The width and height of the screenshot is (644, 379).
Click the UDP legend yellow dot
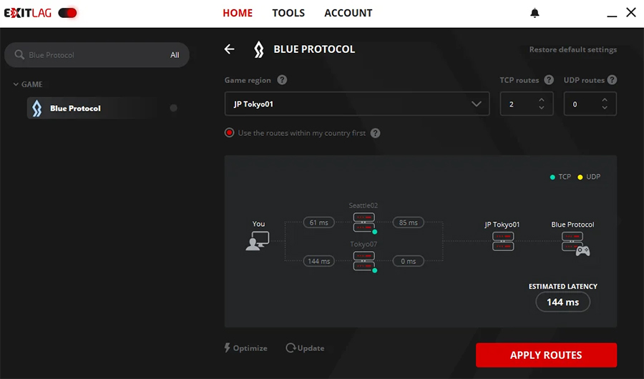(x=580, y=177)
